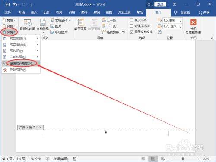Image resolution: width=216 pixels, height=162 pixels.
Task: Open the 文档部件 quick parts dropdown
Action: tap(60, 20)
